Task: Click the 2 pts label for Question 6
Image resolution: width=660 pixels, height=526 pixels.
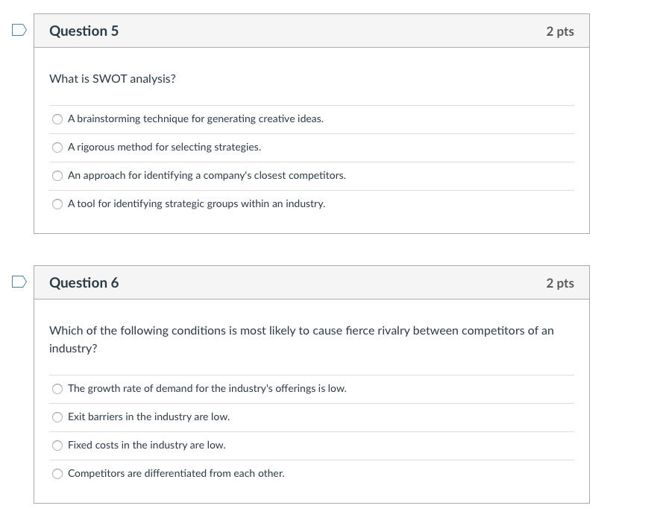Action: (560, 282)
